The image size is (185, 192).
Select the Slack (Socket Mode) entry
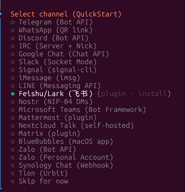57,62
